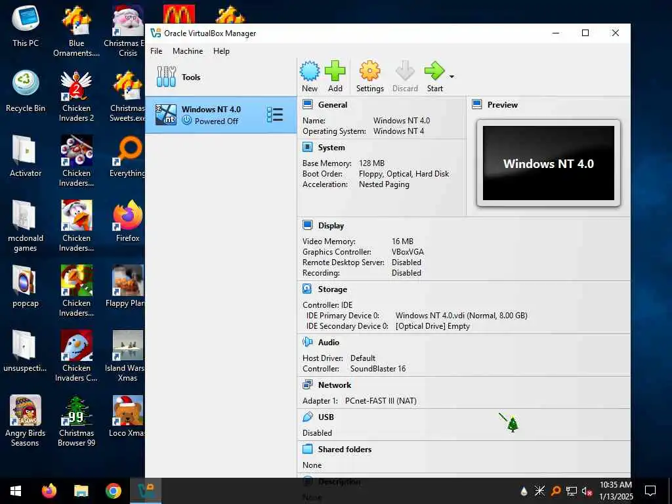Expand the Start button dropdown arrow

click(451, 77)
